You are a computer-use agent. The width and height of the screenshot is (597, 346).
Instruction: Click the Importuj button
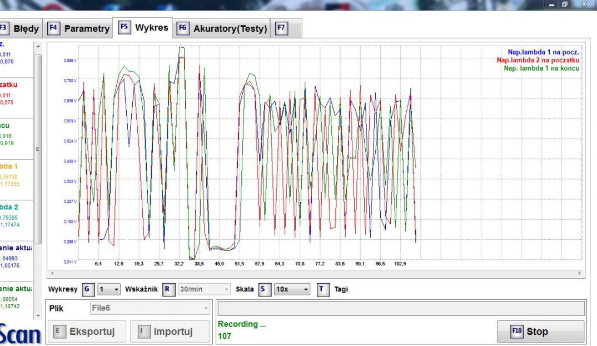click(165, 332)
